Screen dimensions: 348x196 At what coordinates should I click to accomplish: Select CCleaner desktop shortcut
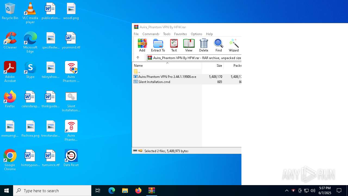(10, 41)
